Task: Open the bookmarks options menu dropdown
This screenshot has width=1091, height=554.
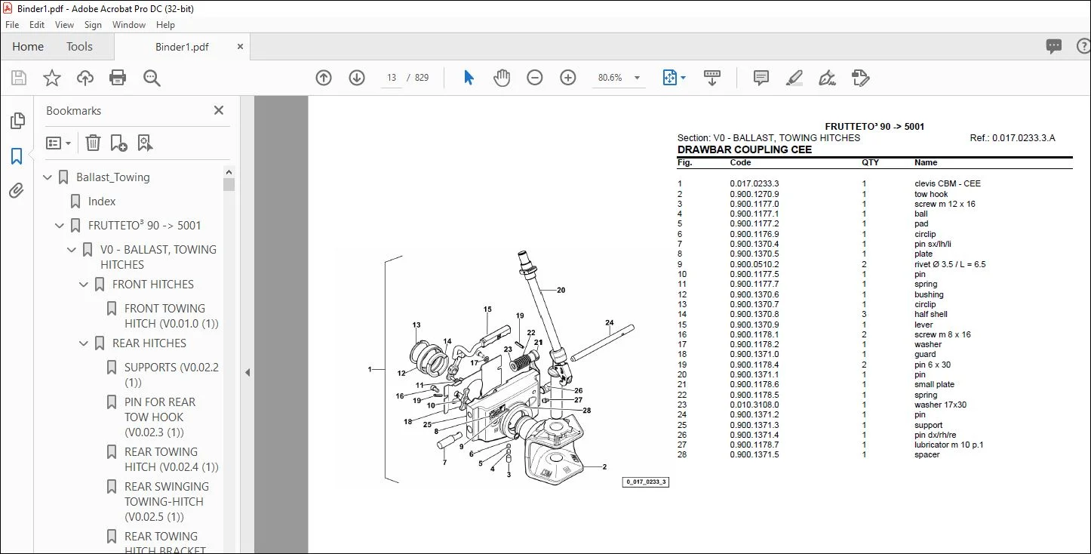Action: point(58,143)
